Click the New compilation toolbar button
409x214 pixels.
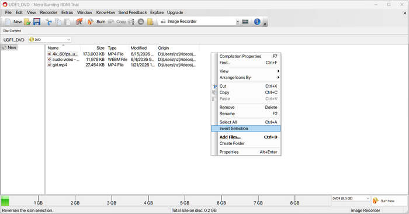13,22
